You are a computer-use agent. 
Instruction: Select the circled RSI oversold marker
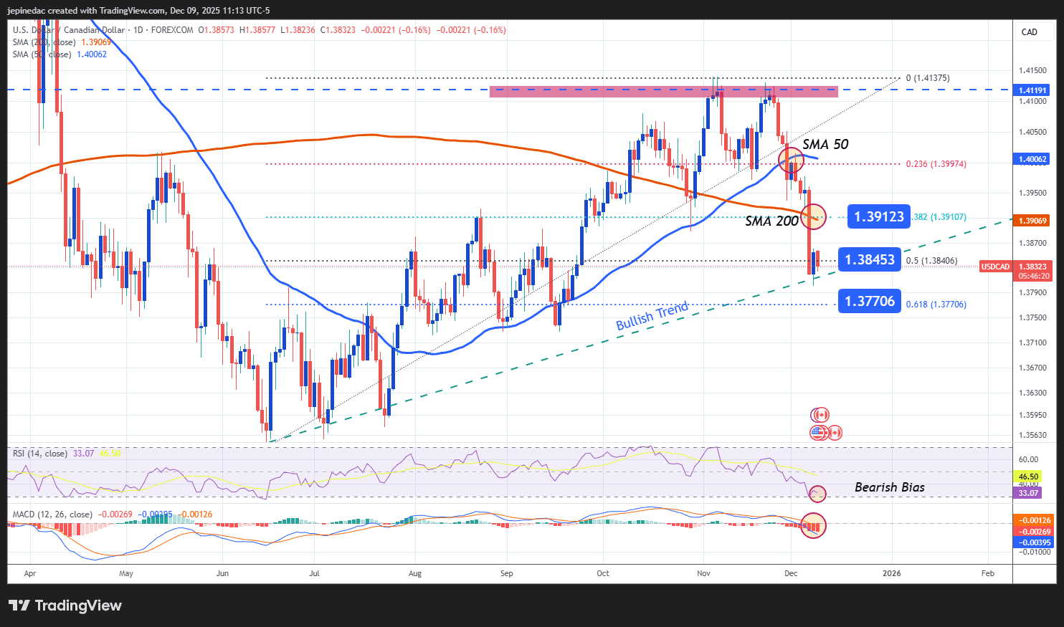817,494
